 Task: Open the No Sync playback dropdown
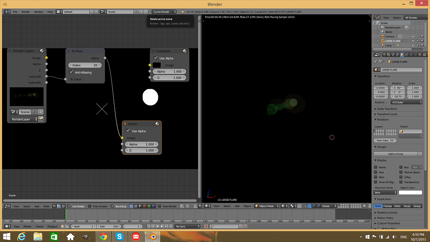[188, 226]
